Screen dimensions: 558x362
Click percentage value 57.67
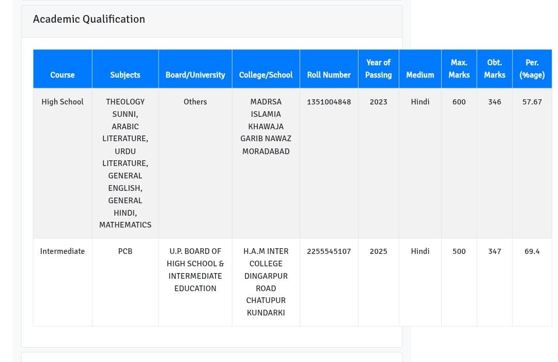(x=532, y=102)
